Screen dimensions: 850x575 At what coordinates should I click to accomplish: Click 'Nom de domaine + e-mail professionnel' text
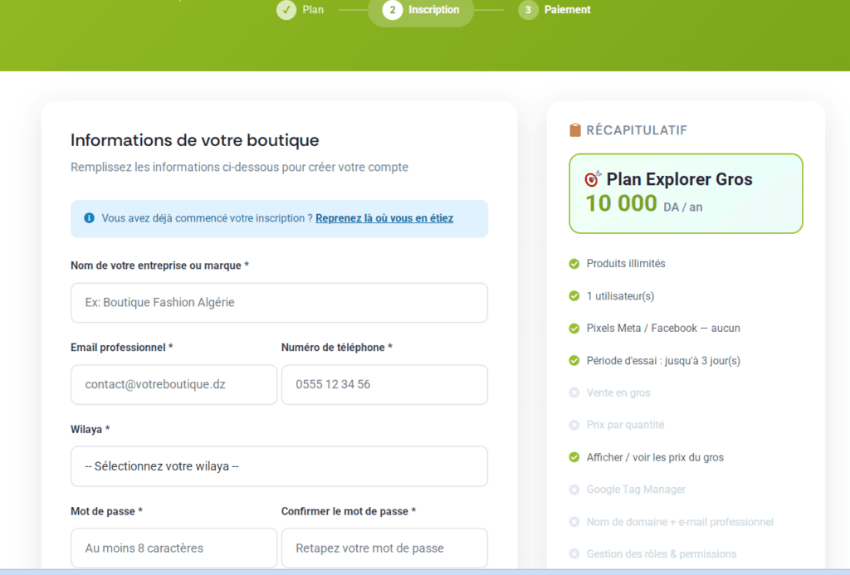(680, 522)
